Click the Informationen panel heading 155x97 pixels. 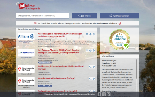tap(108, 56)
